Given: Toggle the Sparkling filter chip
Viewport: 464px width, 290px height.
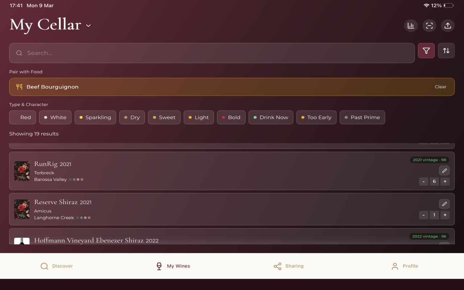Looking at the screenshot, I should [95, 117].
